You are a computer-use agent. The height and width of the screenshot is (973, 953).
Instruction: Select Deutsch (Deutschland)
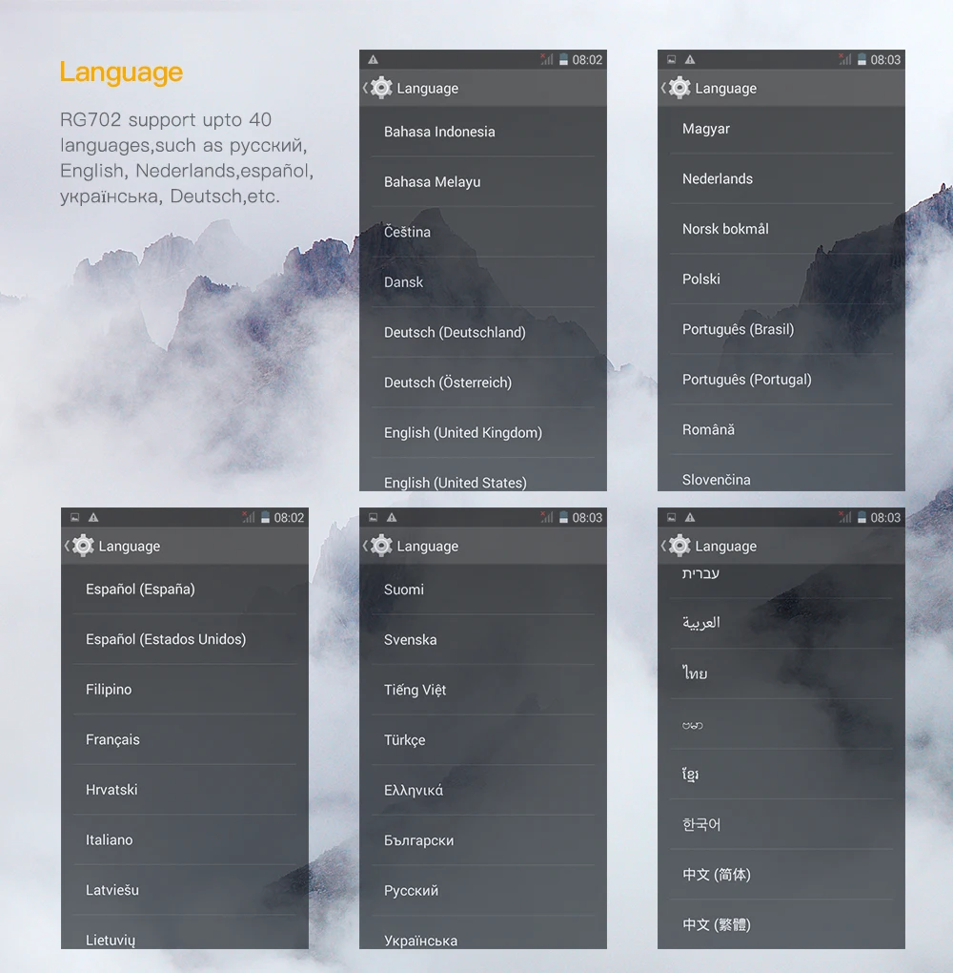click(483, 333)
